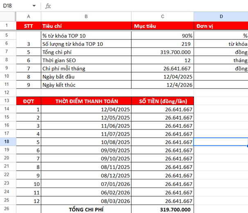
Task: Select the 12/4/2026 end date cell
Action: pyautogui.click(x=162, y=85)
